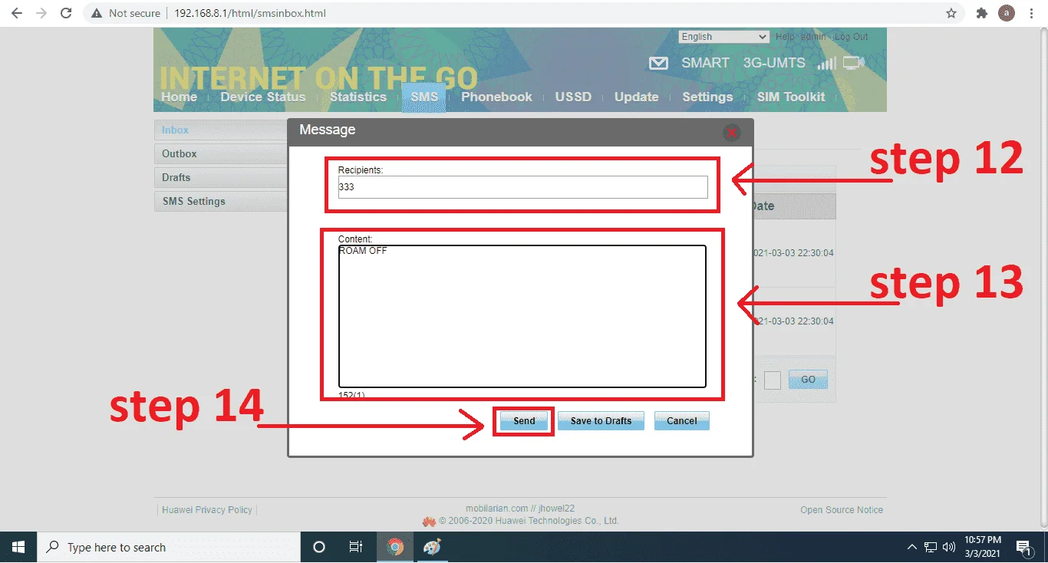
Task: Click the network tray icon
Action: point(931,547)
